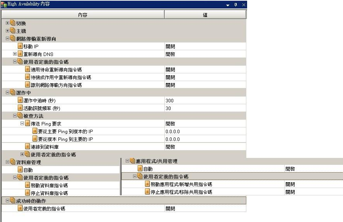This screenshot has width=343, height=222.
Task: Expand the 重新導向 DNS node
Action: [x=15, y=54]
